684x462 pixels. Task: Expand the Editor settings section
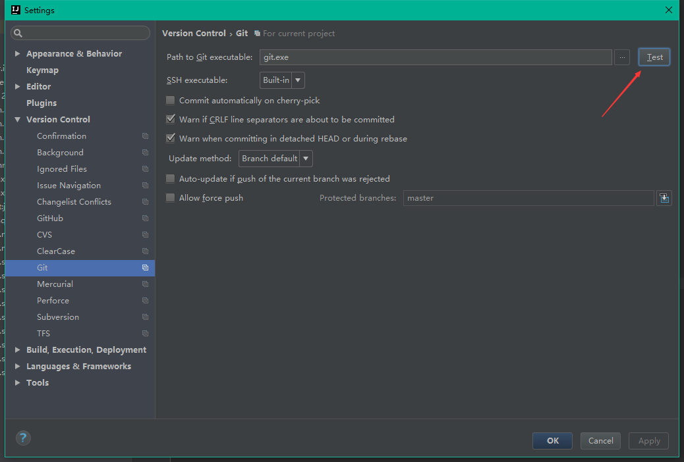pos(17,86)
